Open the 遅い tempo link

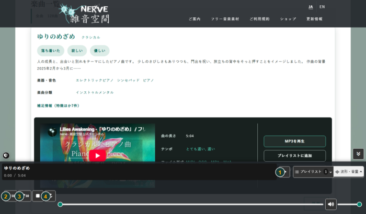pyautogui.click(x=211, y=149)
